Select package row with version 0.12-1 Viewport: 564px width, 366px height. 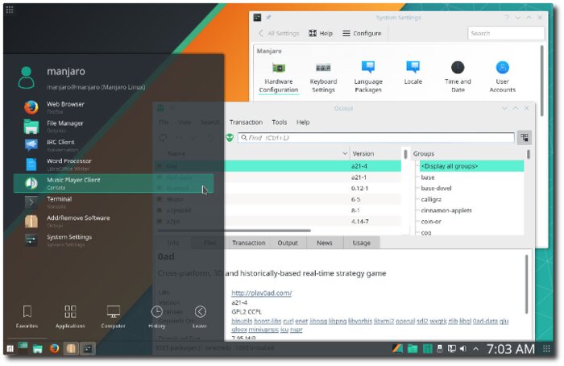(x=279, y=188)
